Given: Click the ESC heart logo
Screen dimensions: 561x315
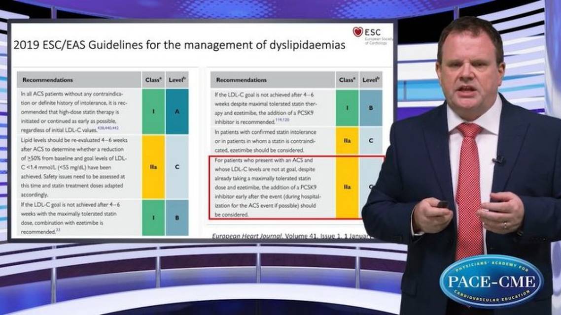Looking at the screenshot, I should [357, 31].
